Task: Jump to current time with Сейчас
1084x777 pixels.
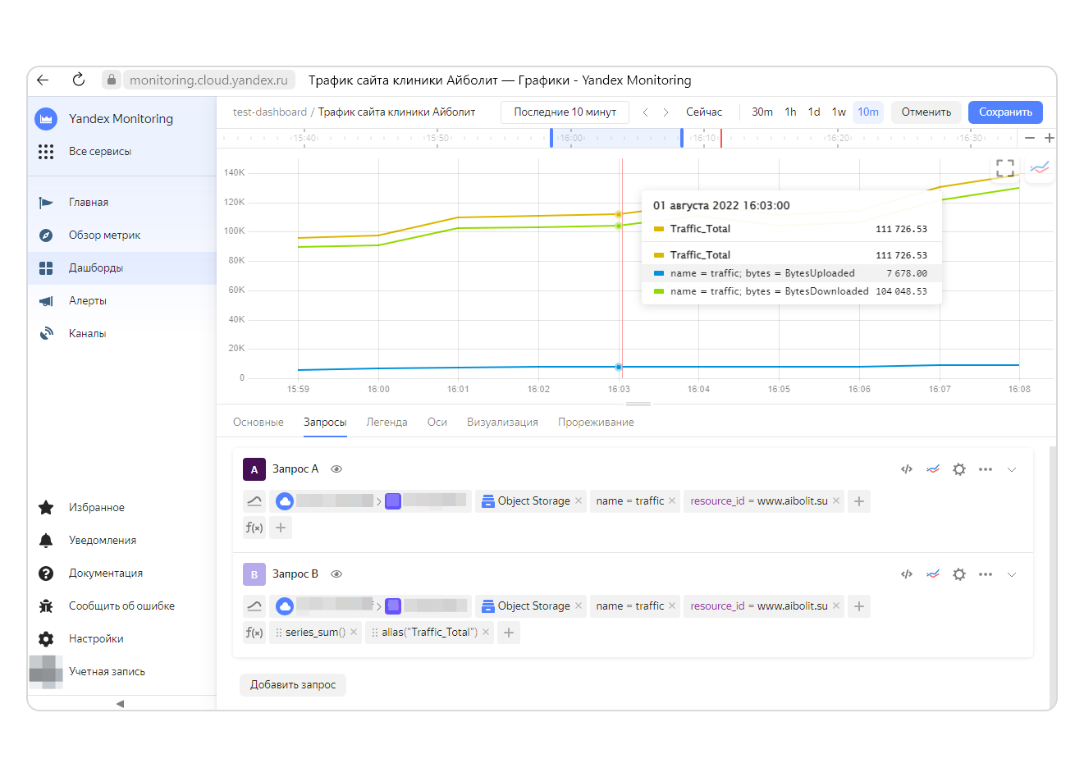Action: click(704, 112)
